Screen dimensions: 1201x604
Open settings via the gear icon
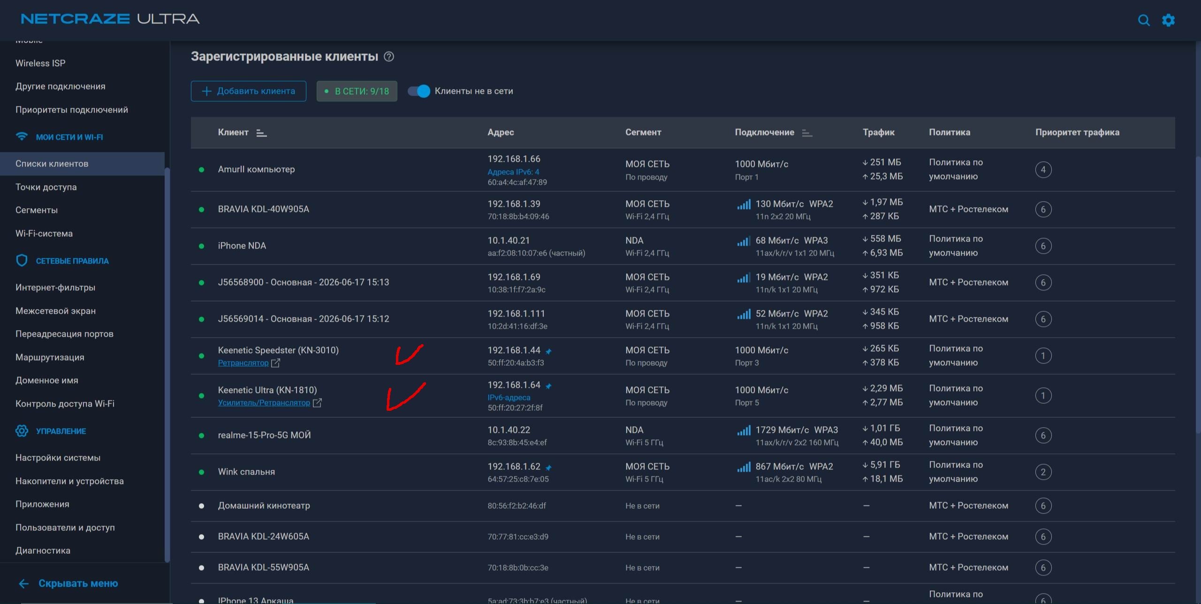tap(1168, 20)
